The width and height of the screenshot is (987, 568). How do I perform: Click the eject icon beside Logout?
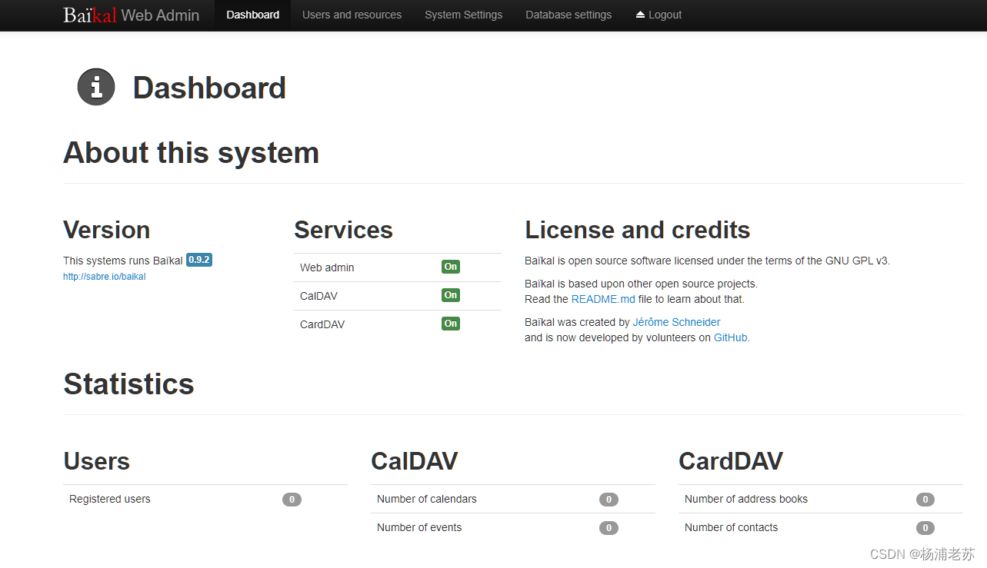point(640,15)
